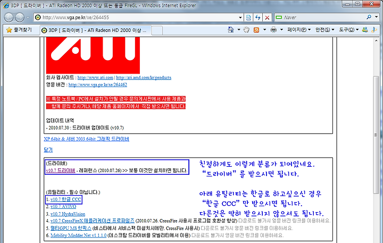Expand the address bar history dropdown arrow

(240, 18)
